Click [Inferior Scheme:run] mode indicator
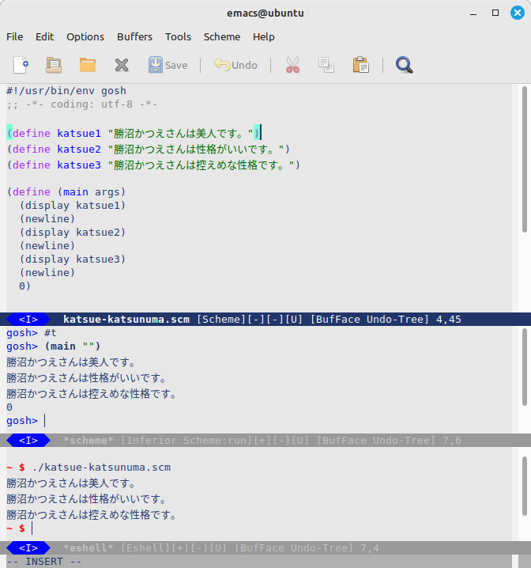Image resolution: width=531 pixels, height=568 pixels. coord(186,441)
